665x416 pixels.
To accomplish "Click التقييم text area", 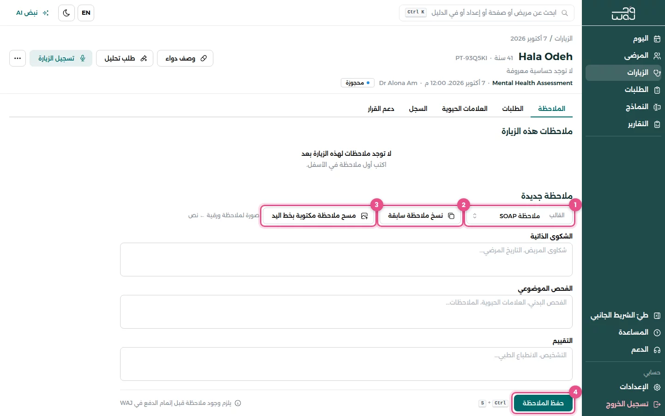I will click(x=346, y=364).
